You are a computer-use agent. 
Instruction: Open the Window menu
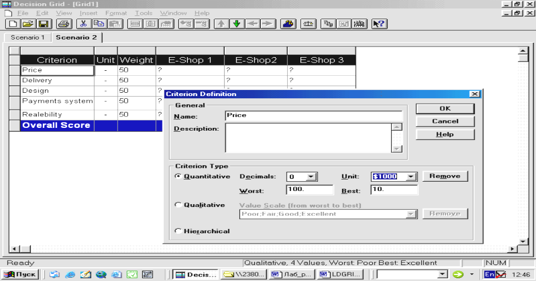point(174,13)
